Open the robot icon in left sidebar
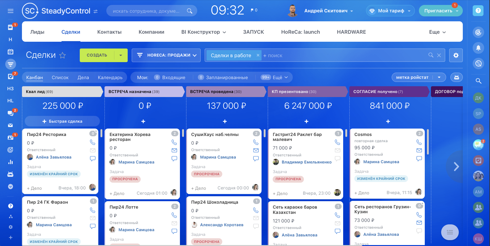 [x=11, y=174]
